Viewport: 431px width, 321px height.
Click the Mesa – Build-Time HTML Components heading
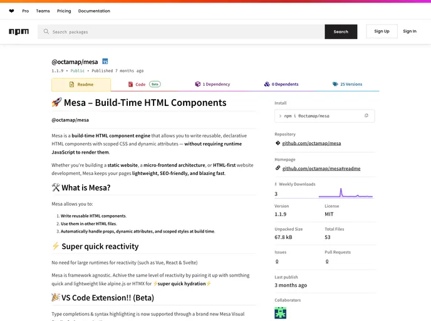(x=145, y=103)
